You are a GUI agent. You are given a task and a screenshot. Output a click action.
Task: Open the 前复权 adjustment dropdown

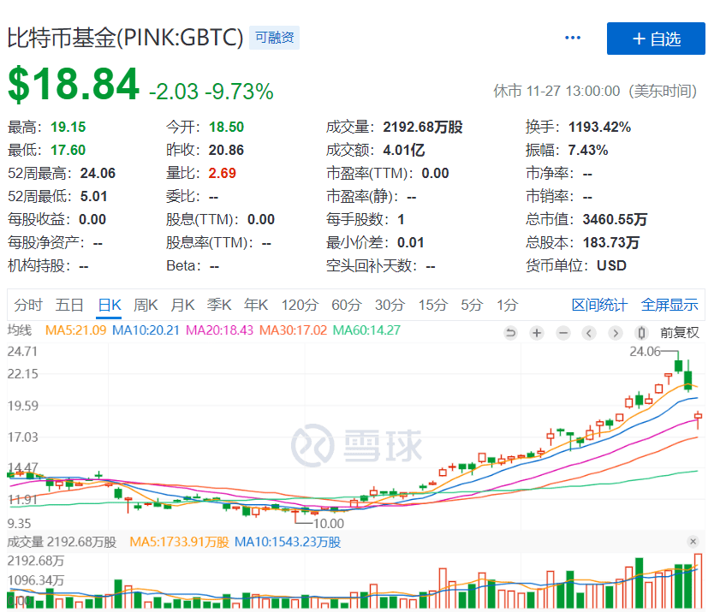[679, 333]
